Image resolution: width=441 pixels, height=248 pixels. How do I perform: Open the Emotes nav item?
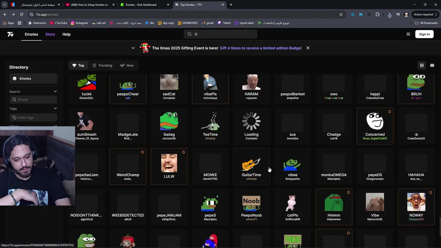31,34
